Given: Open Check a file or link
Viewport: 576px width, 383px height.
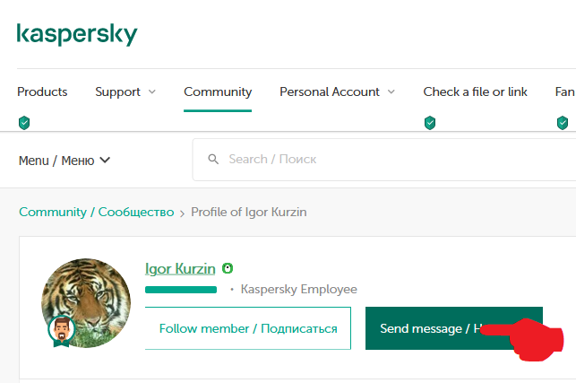Looking at the screenshot, I should pyautogui.click(x=475, y=91).
